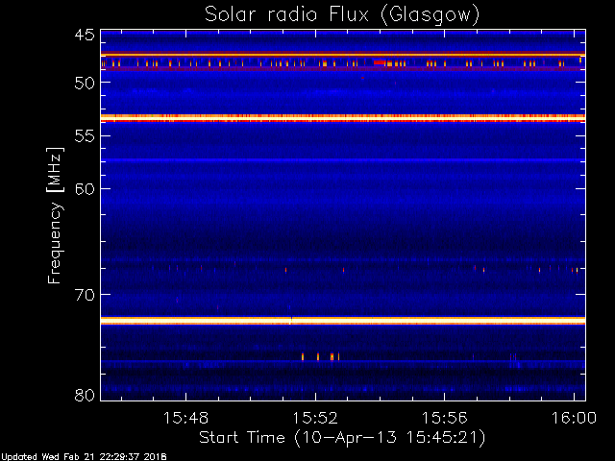Click the 'Updated Wed Feb 21 22:29:37 2018' text
The height and width of the screenshot is (461, 615).
[x=84, y=457]
